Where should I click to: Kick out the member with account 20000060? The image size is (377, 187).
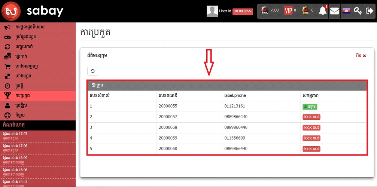click(x=311, y=149)
